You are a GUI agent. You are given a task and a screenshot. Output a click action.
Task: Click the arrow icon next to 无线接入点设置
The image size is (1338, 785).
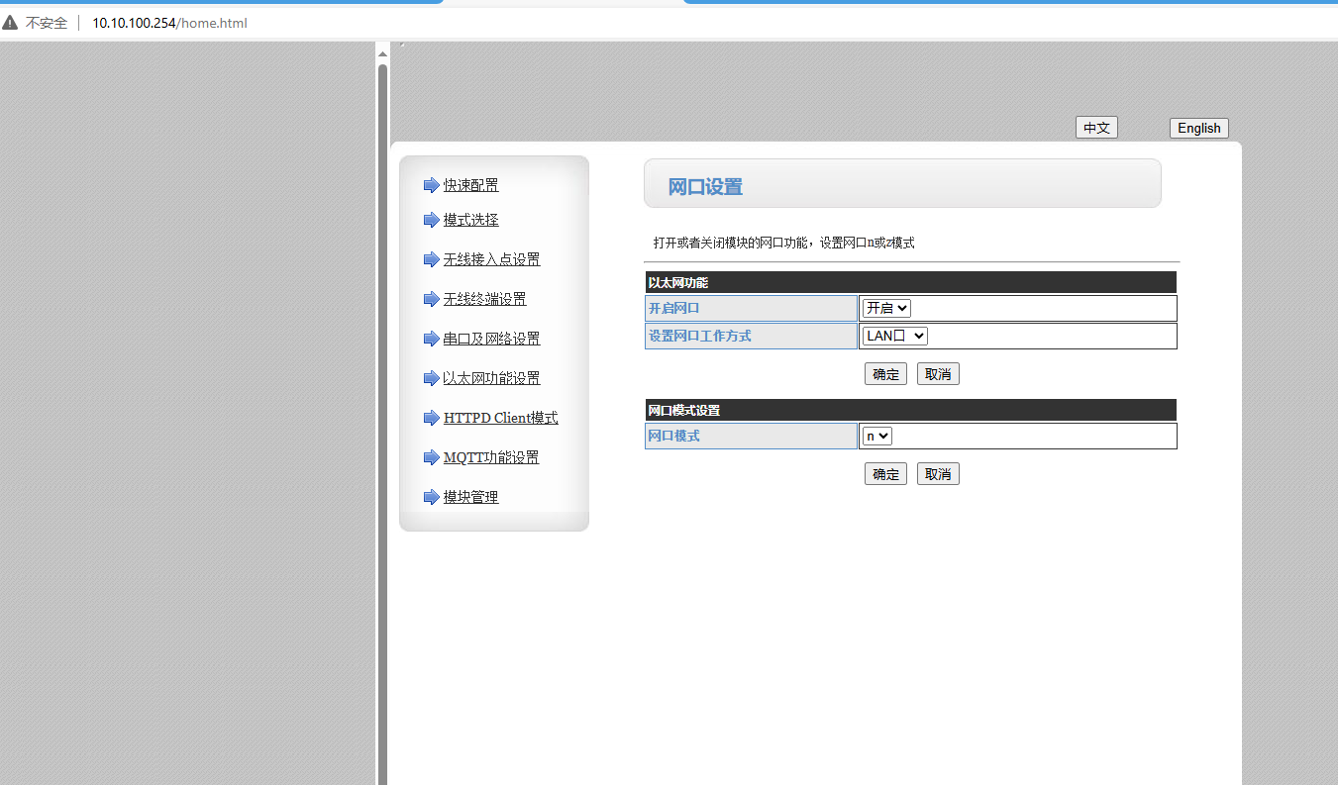[431, 259]
